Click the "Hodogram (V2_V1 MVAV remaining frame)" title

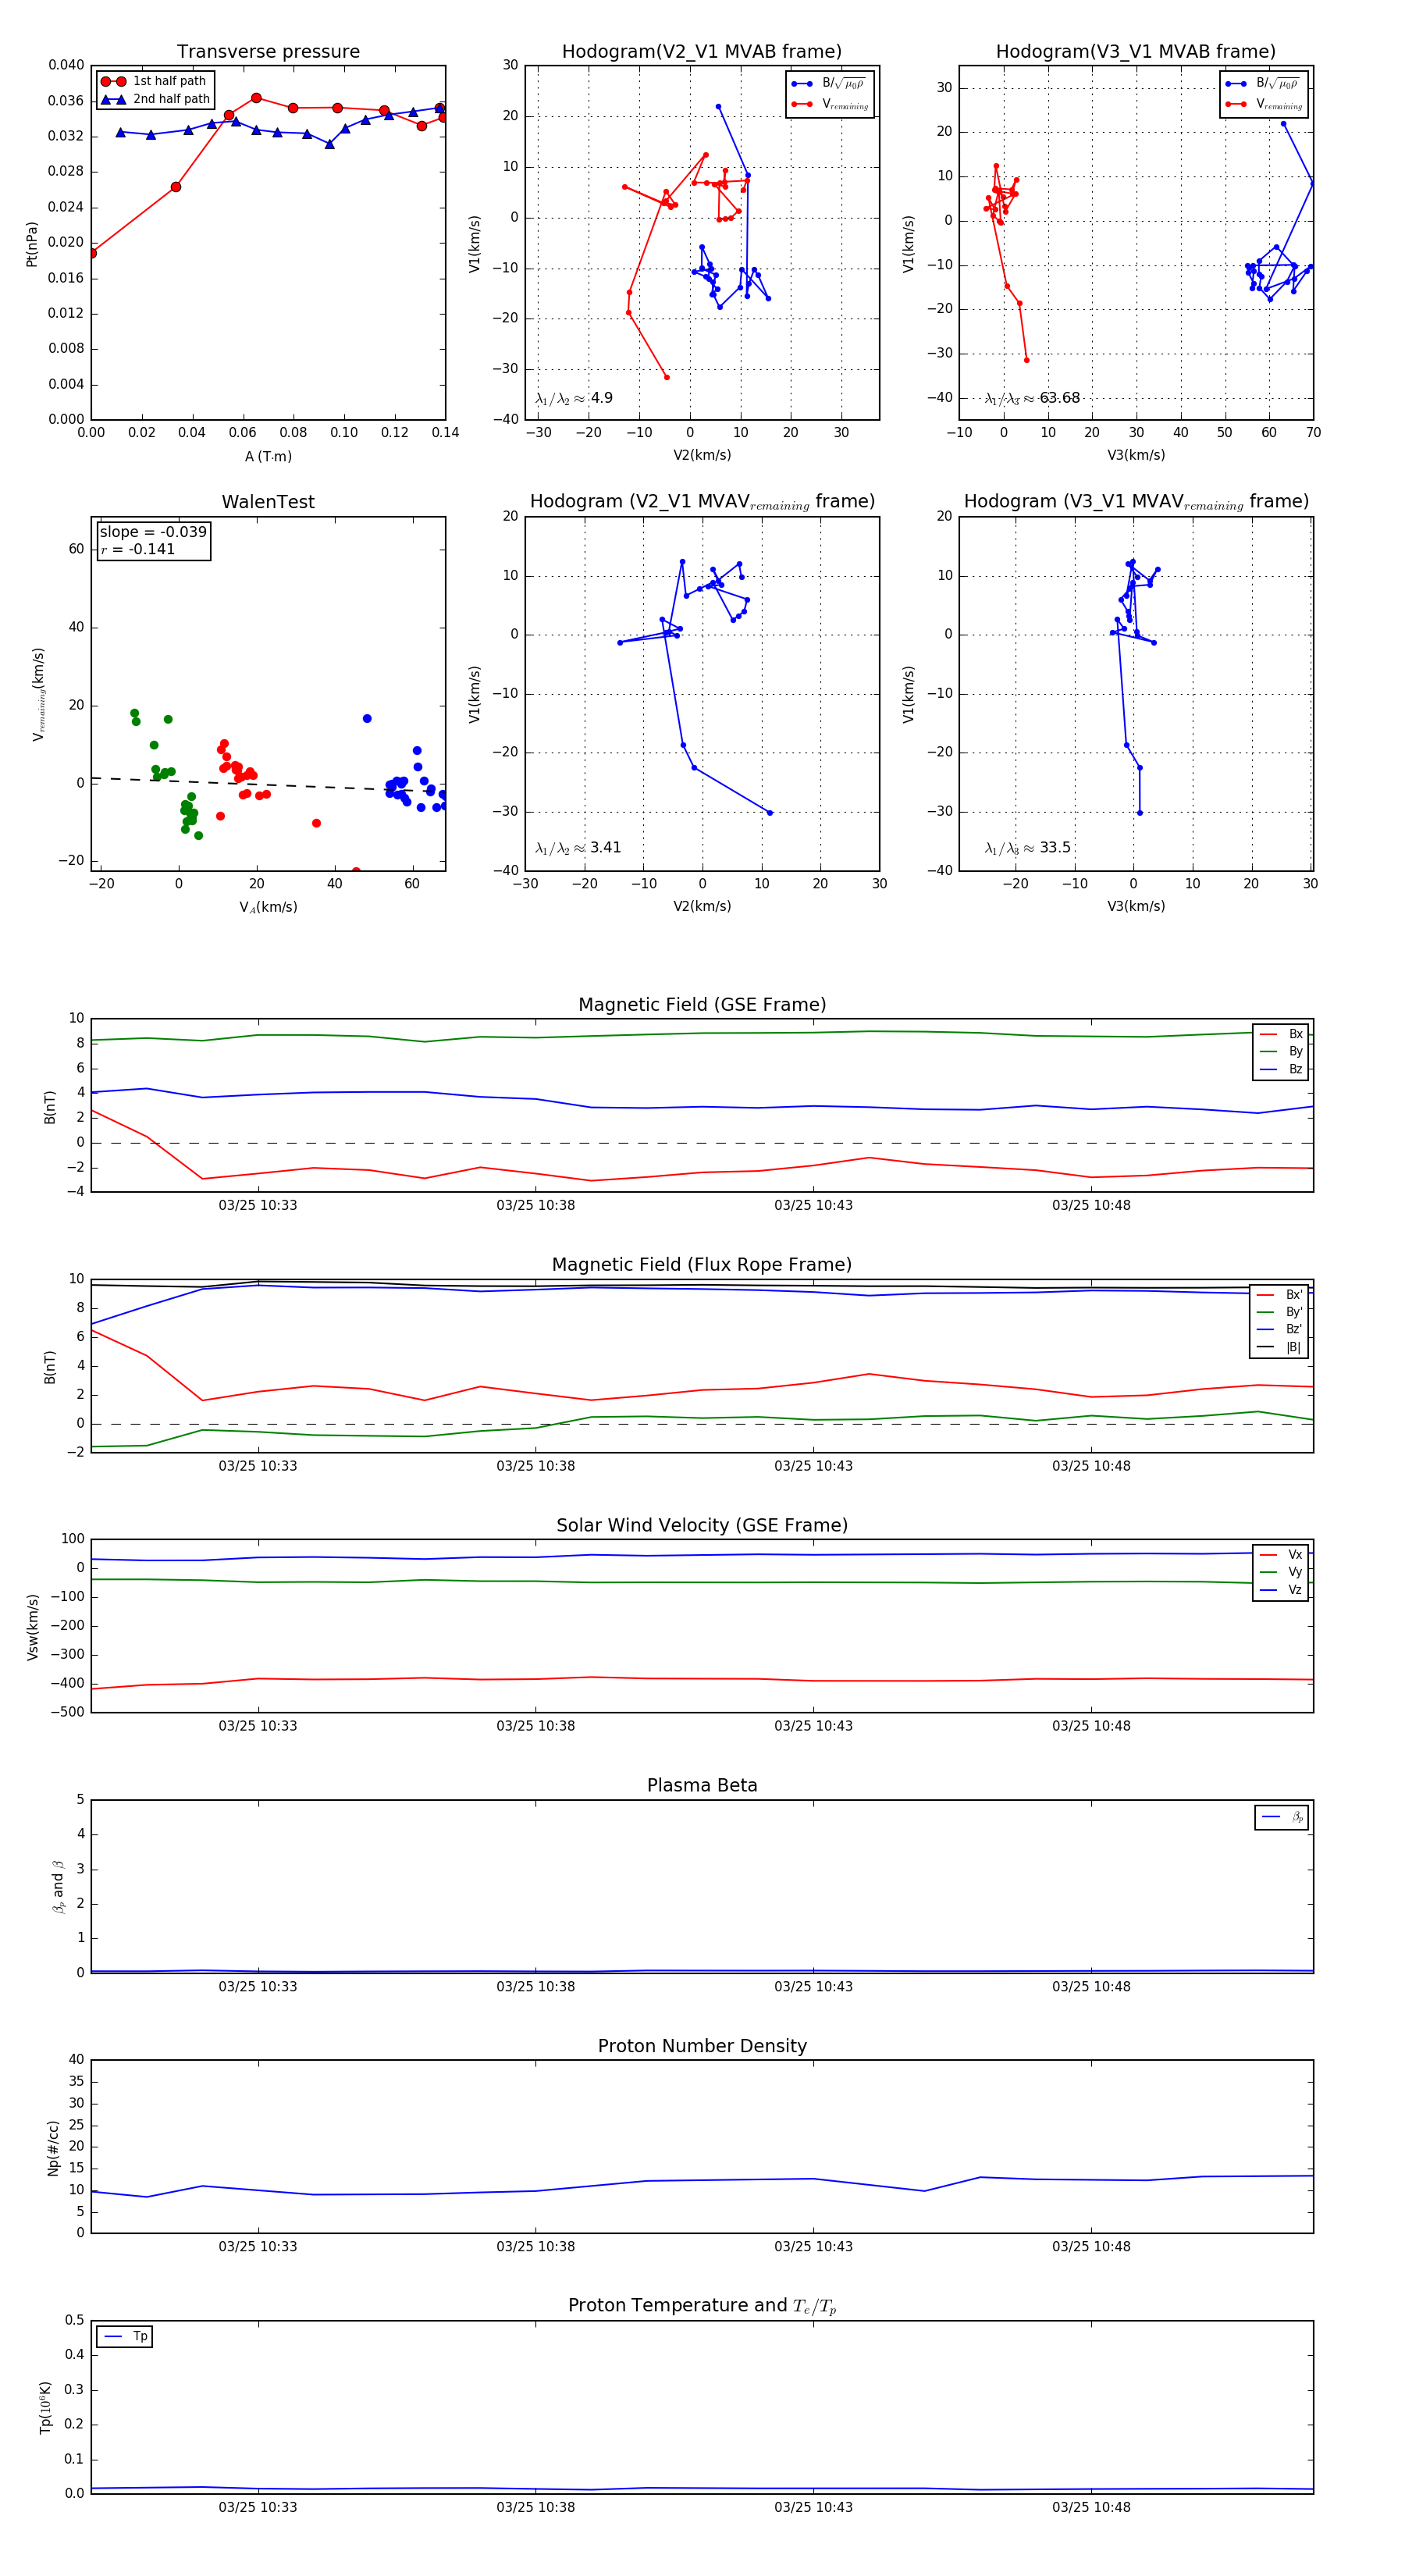coord(702,502)
